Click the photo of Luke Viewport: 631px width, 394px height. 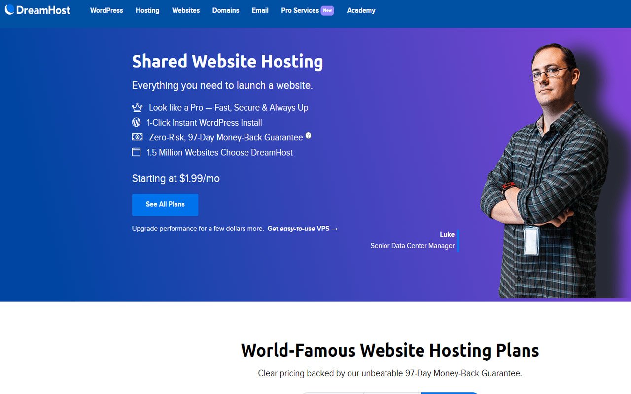click(545, 170)
